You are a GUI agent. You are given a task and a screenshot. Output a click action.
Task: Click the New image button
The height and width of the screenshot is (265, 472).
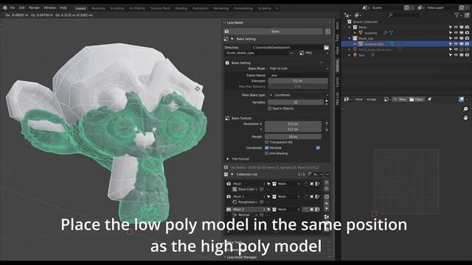pos(400,99)
